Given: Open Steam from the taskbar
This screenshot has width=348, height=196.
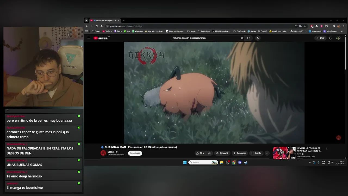Looking at the screenshot, I should (246, 163).
